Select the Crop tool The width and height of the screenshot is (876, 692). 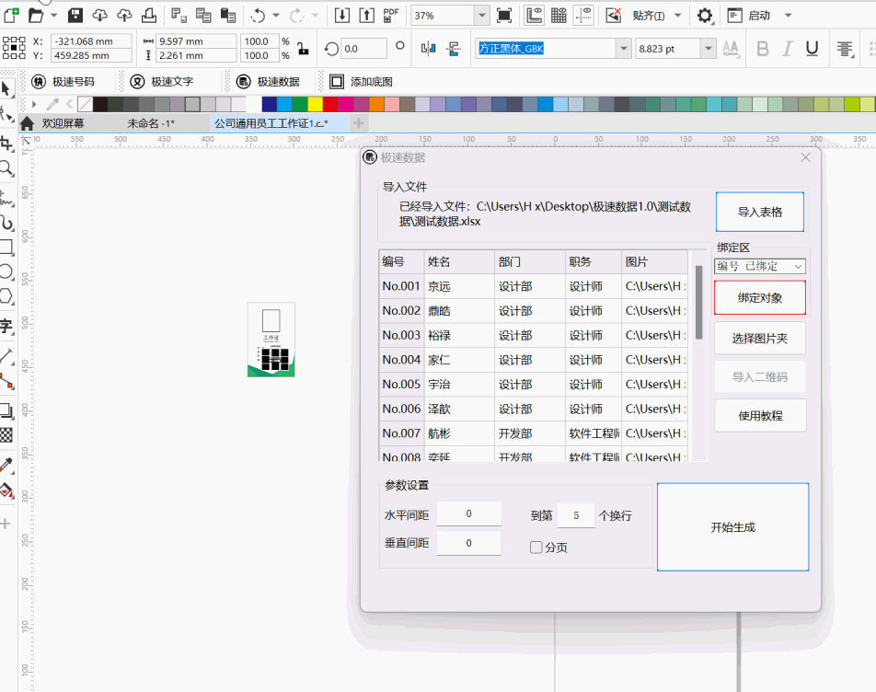[x=6, y=144]
